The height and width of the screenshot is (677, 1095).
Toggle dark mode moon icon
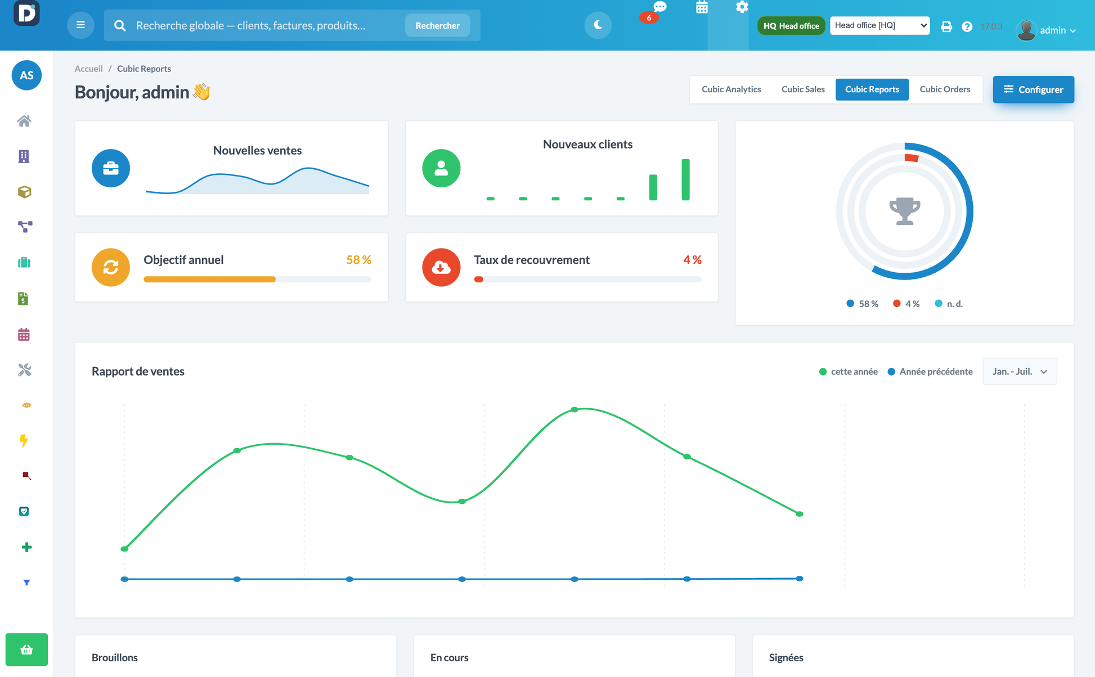pos(598,25)
